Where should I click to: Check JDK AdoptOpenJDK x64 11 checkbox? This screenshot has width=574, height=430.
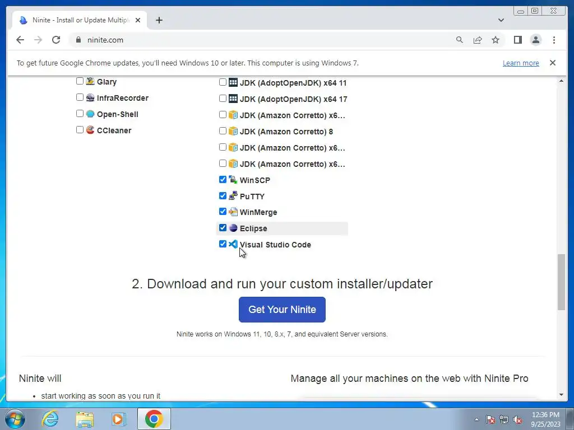tap(223, 82)
